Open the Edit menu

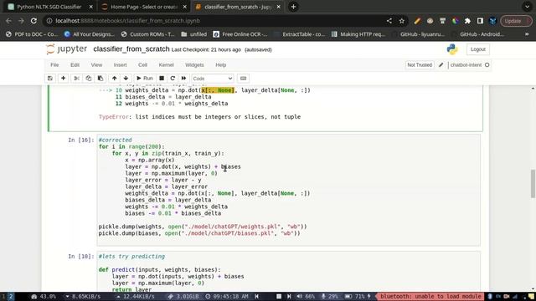click(x=75, y=65)
